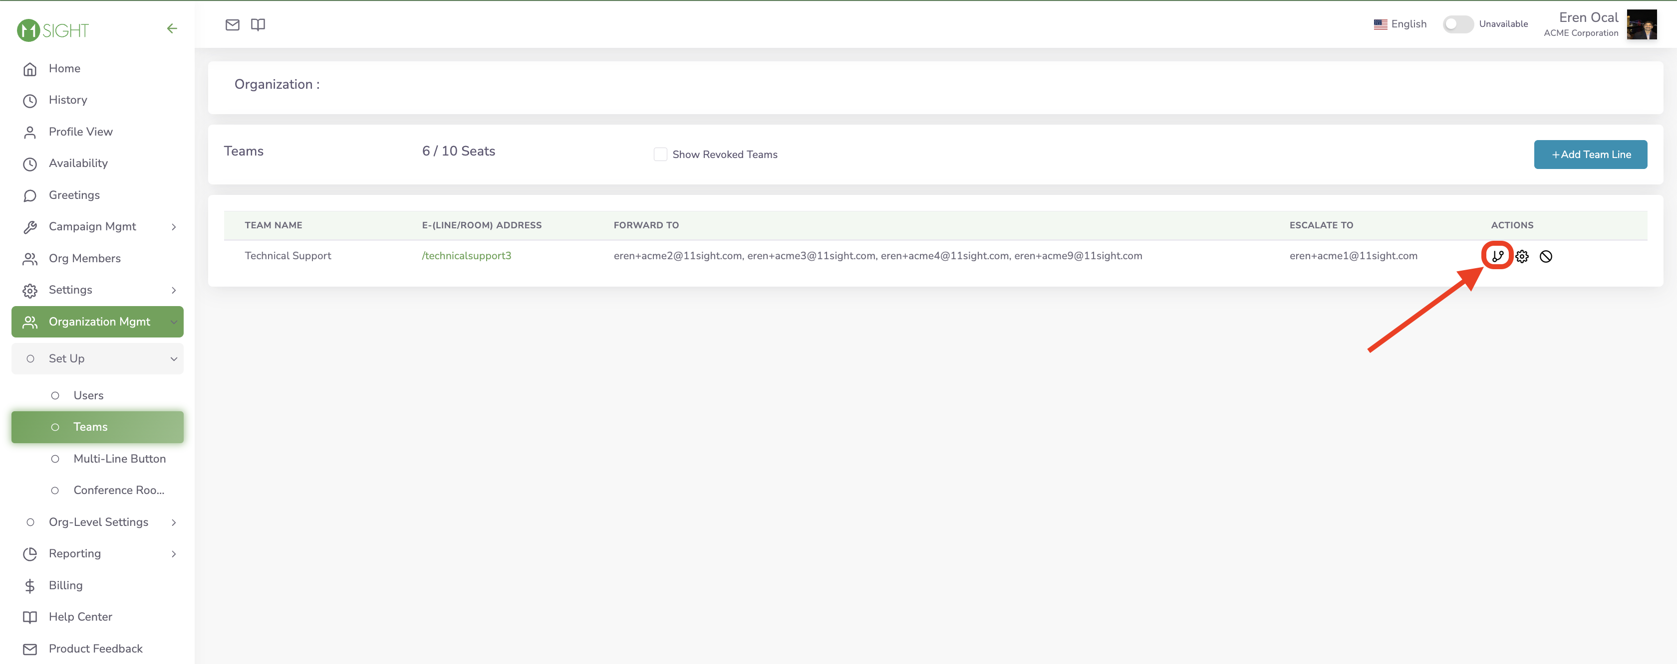Open History menu item
1677x664 pixels.
click(68, 100)
